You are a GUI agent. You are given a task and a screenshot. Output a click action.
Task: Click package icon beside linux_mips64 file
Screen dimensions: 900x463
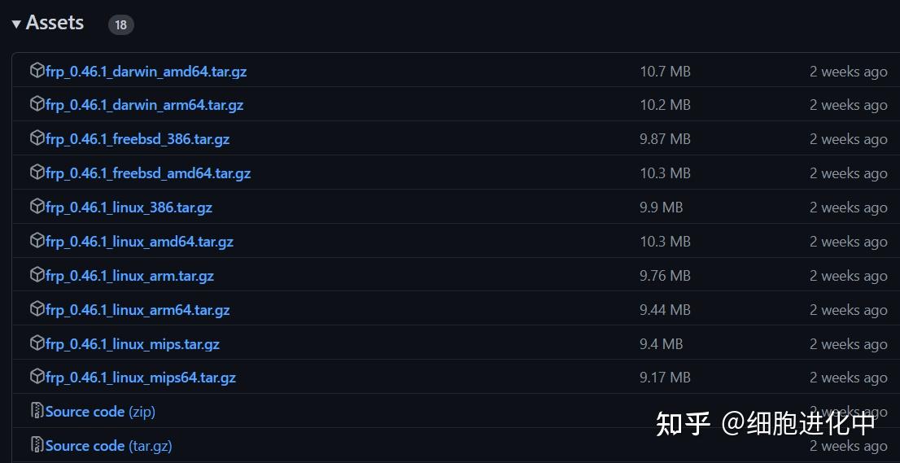[37, 377]
